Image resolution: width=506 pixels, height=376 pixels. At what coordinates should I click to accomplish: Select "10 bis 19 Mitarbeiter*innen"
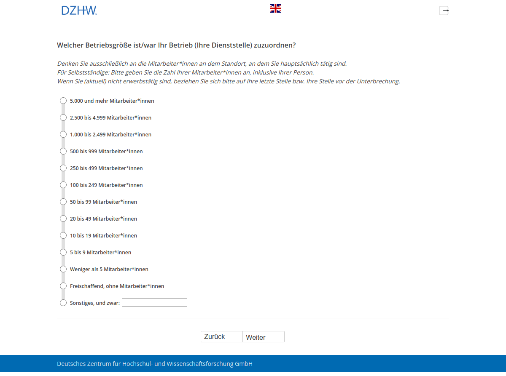click(63, 235)
